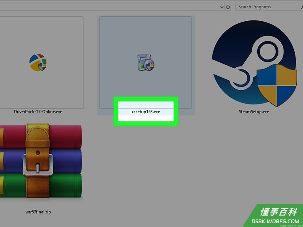This screenshot has width=303, height=227.
Task: Click the rcsetup153.exe file name
Action: (146, 111)
